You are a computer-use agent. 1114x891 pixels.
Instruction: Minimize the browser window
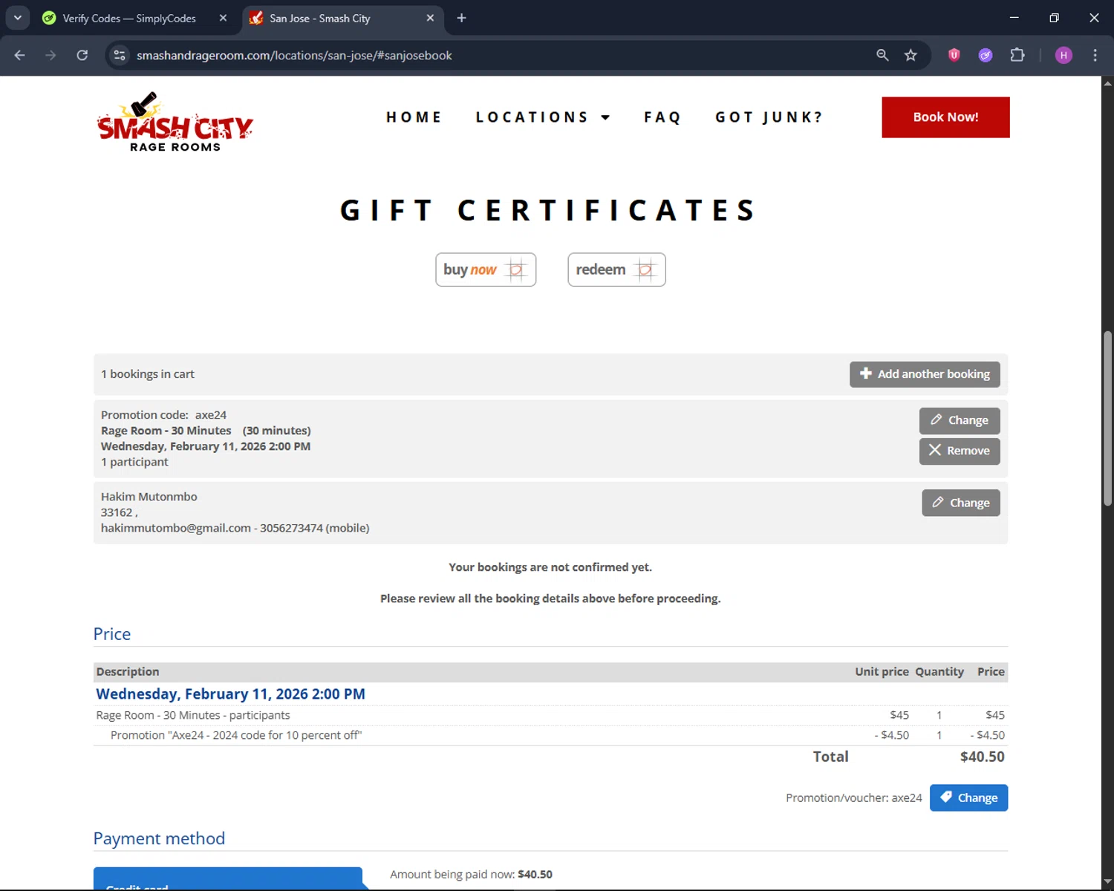click(1014, 18)
